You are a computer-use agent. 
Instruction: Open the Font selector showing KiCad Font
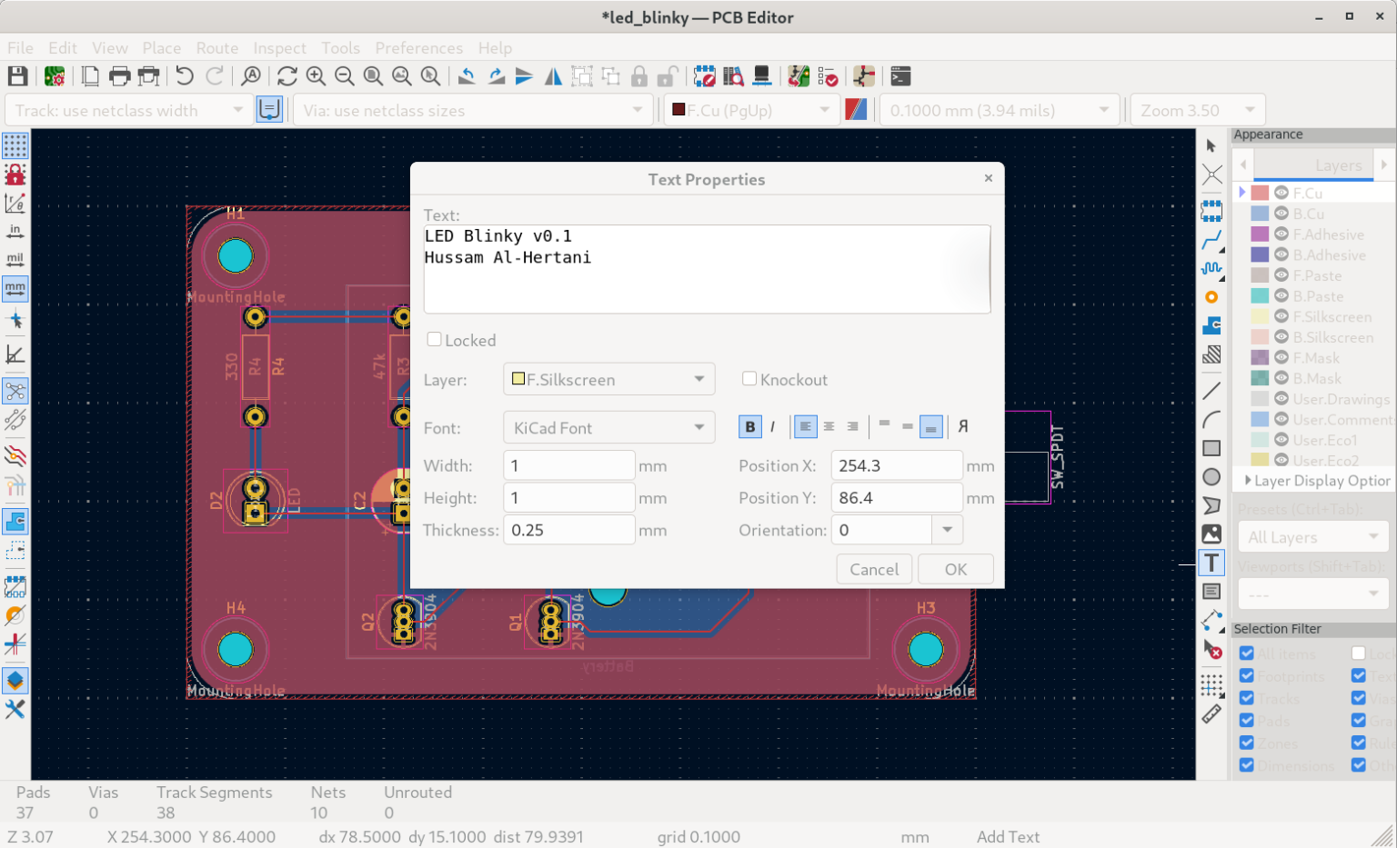pyautogui.click(x=608, y=427)
